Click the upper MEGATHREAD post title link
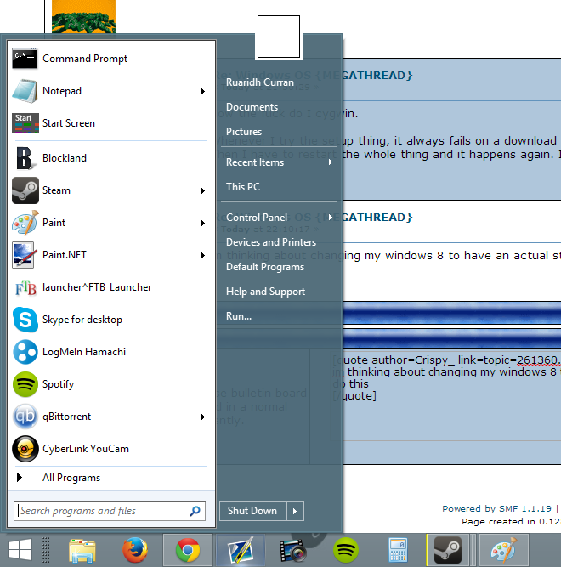Viewport: 561px width, 567px height. click(377, 75)
